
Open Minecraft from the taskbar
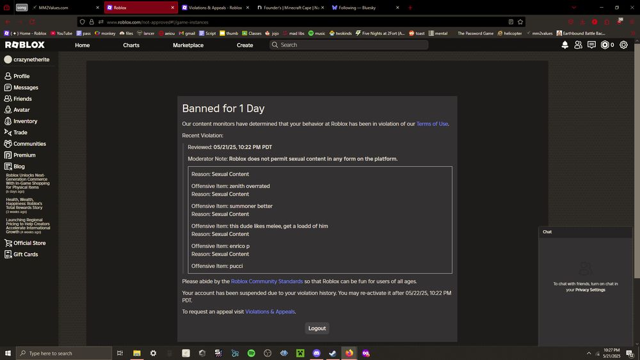[x=300, y=353]
